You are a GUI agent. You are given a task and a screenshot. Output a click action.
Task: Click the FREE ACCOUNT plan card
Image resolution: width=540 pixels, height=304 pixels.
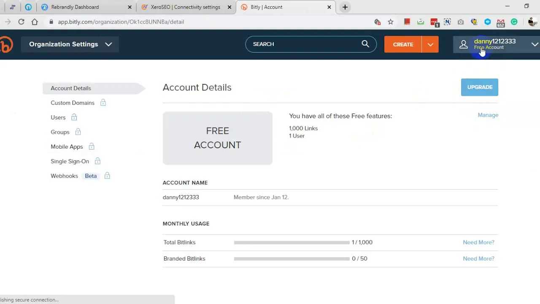pyautogui.click(x=218, y=138)
